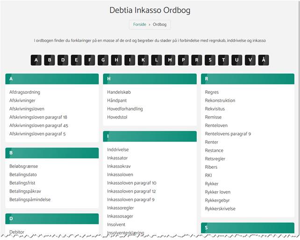Open the Rekonstruktion entry
Screen dimensions: 300x240
click(x=220, y=101)
